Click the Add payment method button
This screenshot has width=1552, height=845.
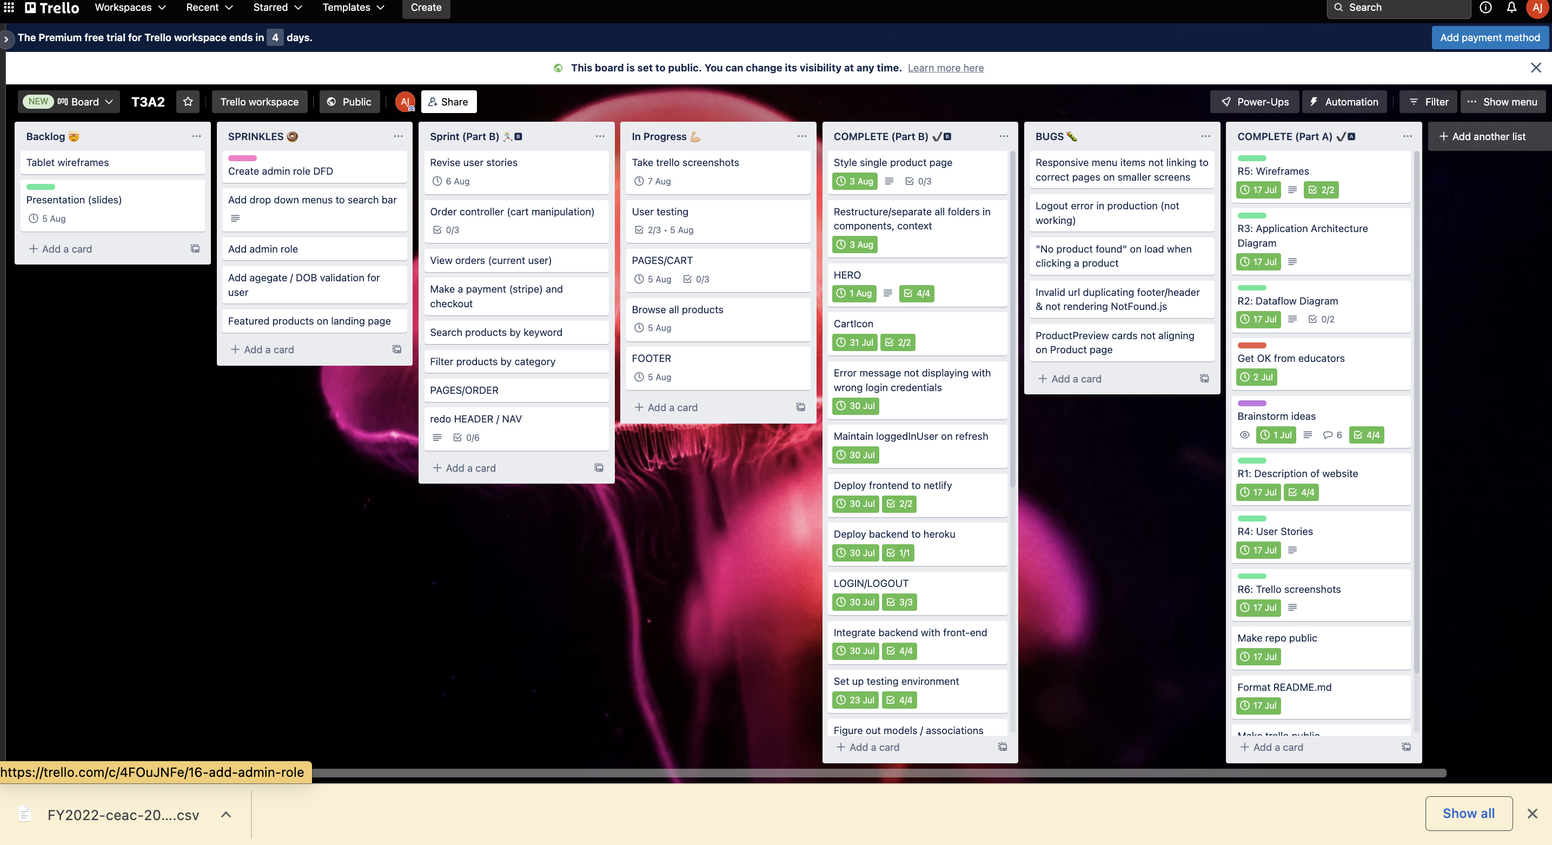point(1489,37)
